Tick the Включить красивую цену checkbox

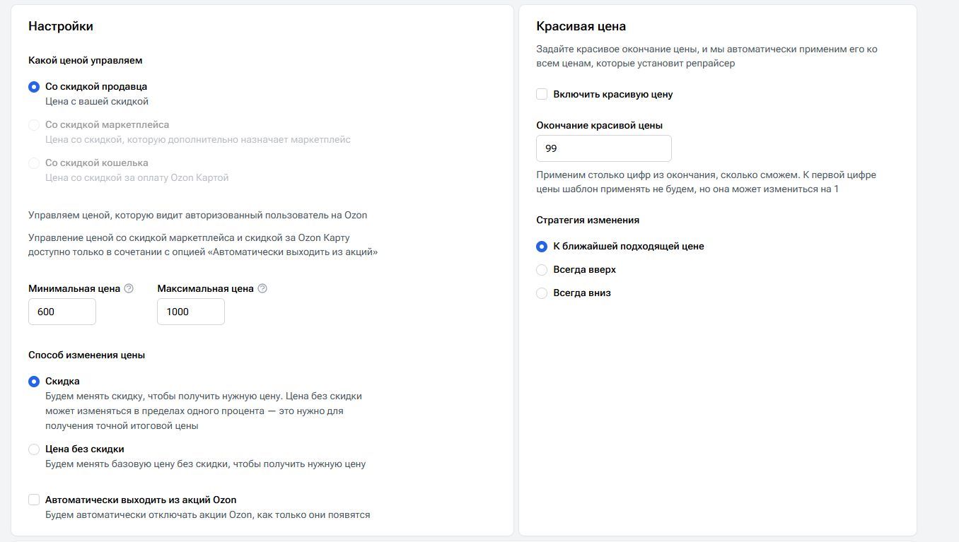coord(542,95)
